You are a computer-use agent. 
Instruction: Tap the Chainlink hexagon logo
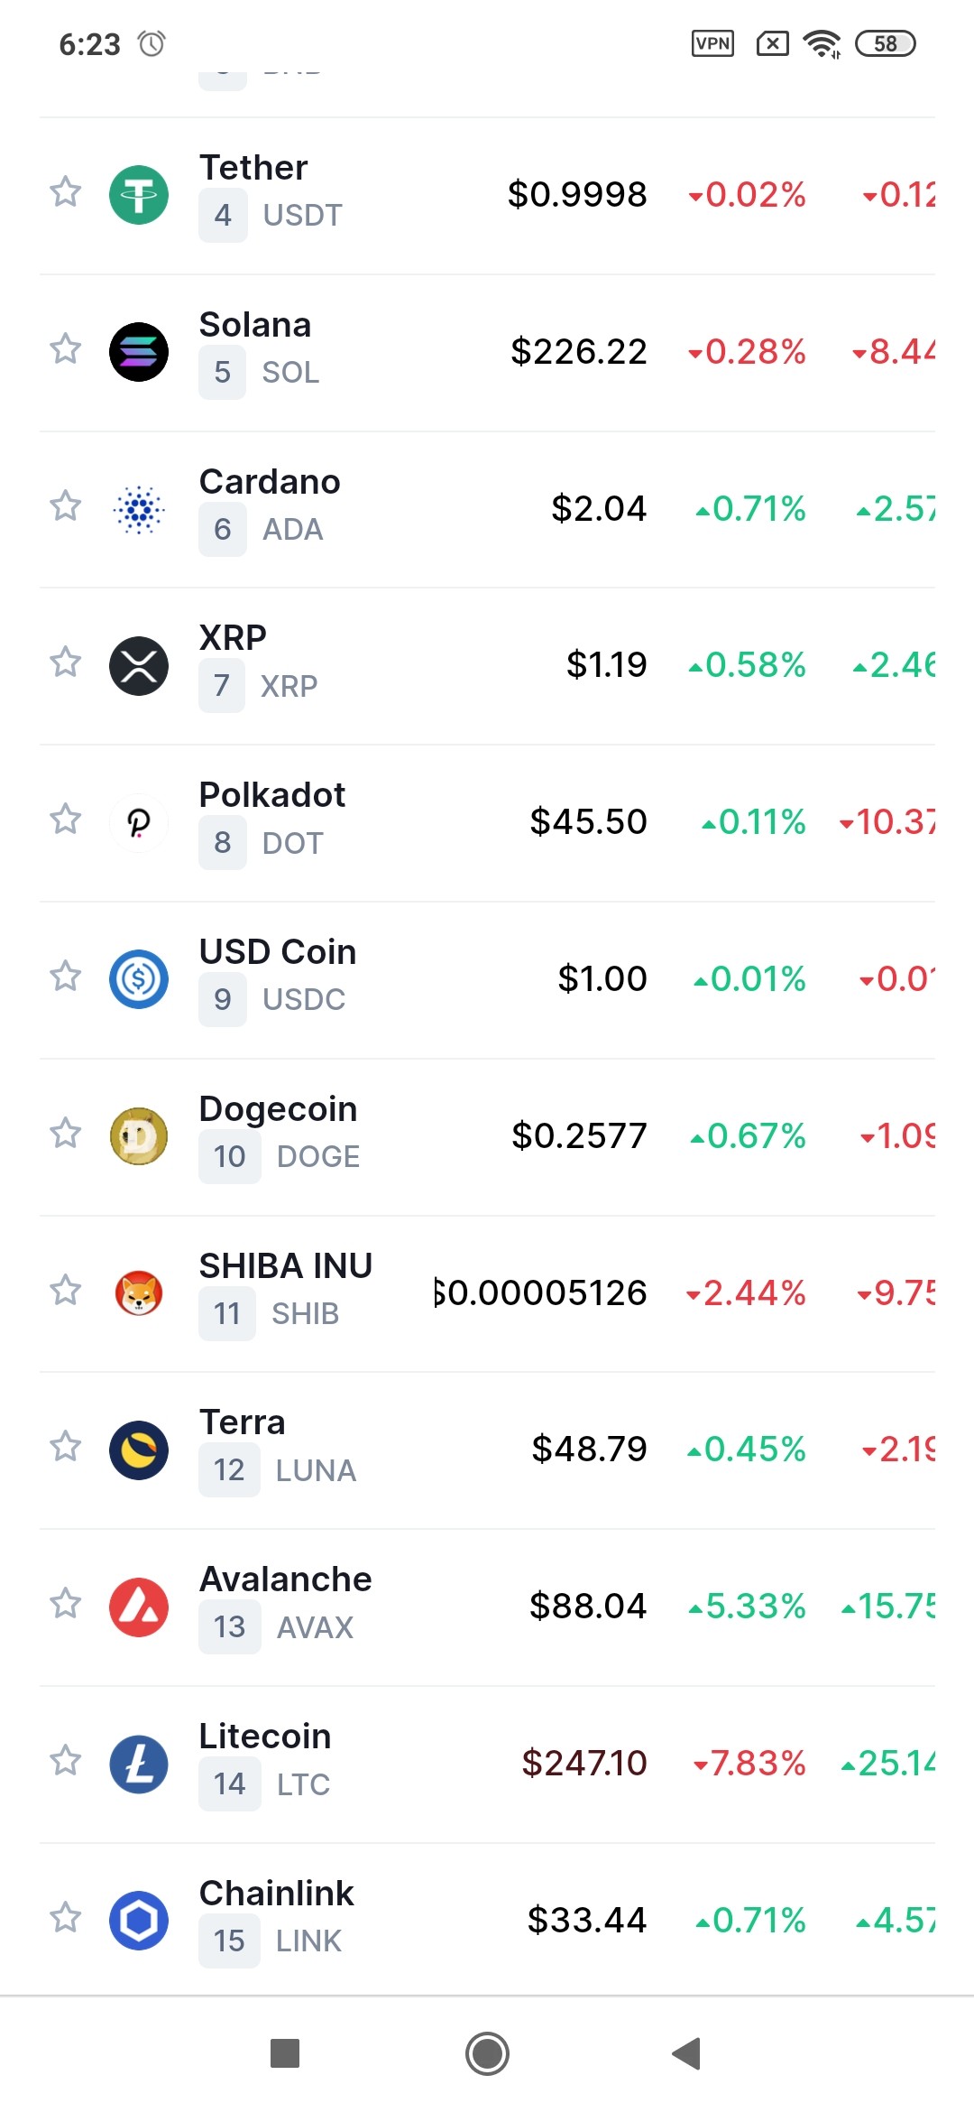pos(139,1920)
